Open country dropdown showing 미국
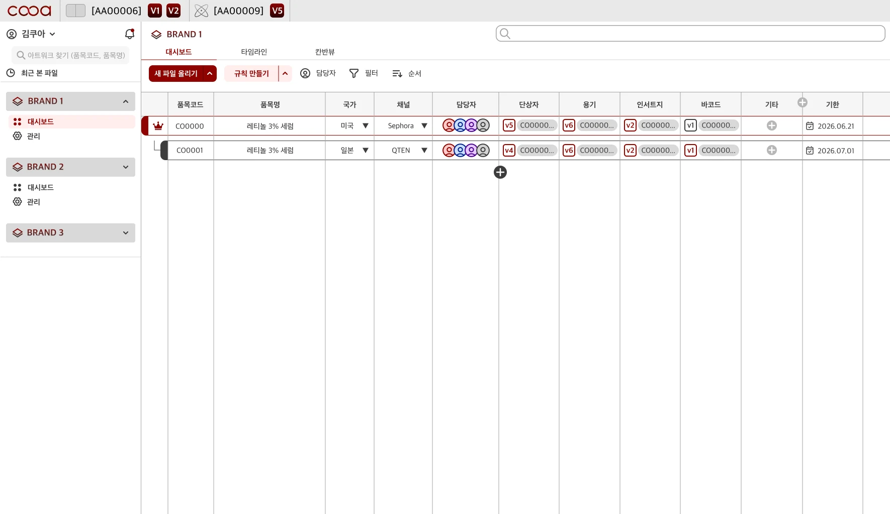Screen dimensions: 890x514 click(366, 126)
